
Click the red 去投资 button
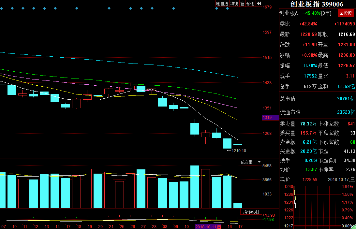[x=346, y=13]
